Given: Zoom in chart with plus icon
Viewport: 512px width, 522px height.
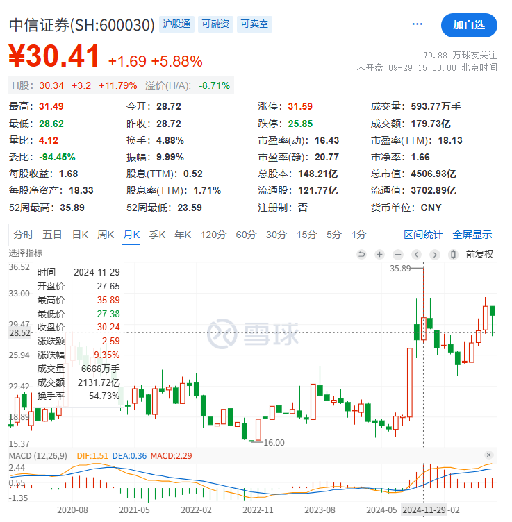Looking at the screenshot, I should coord(379,255).
